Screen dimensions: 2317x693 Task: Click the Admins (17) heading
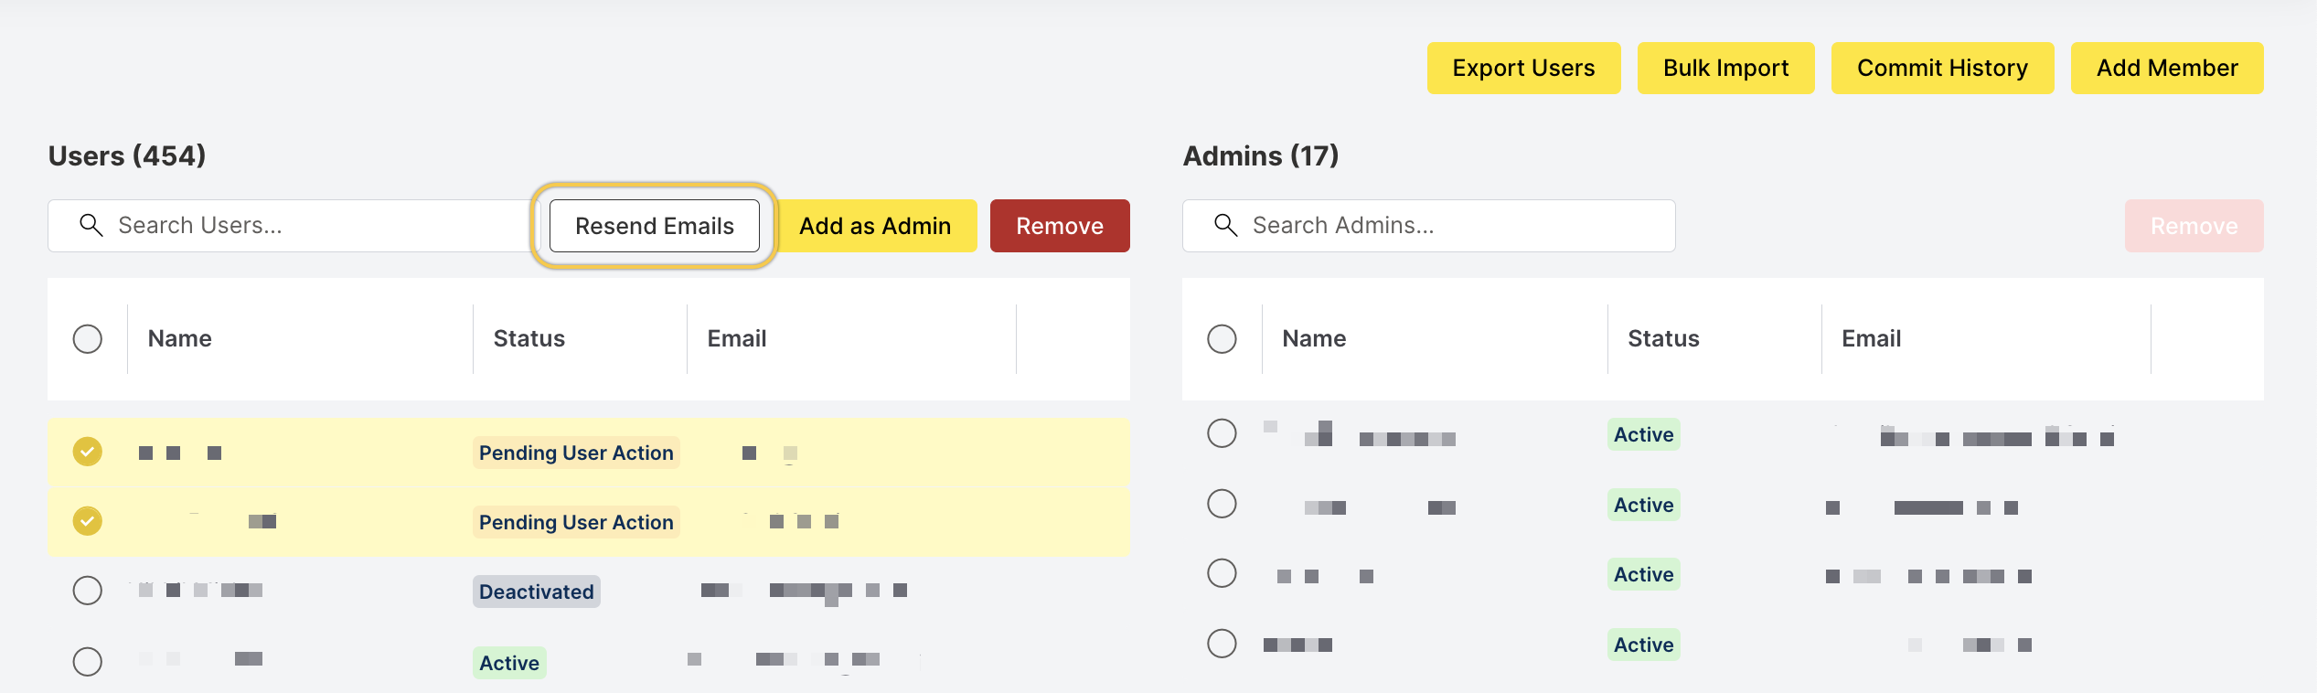[1261, 156]
